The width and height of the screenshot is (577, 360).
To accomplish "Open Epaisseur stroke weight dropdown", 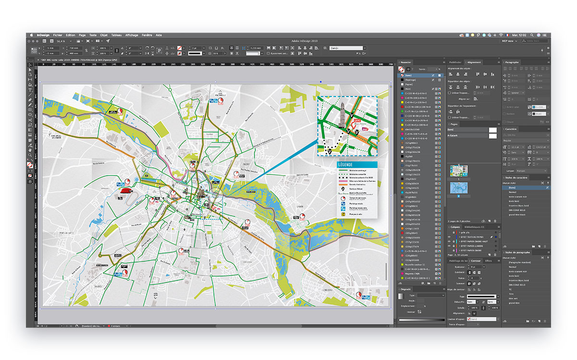I will 484,267.
